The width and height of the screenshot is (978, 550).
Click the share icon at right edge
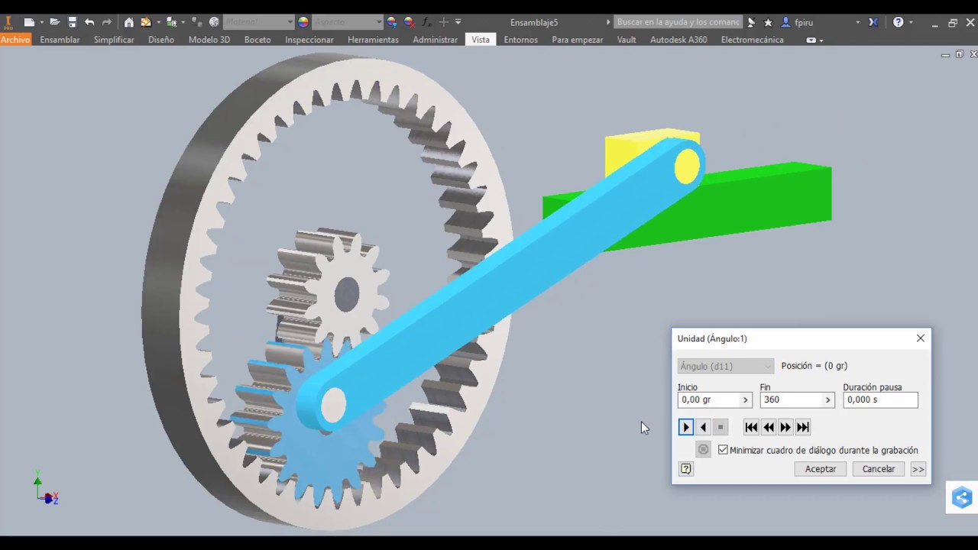tap(962, 498)
